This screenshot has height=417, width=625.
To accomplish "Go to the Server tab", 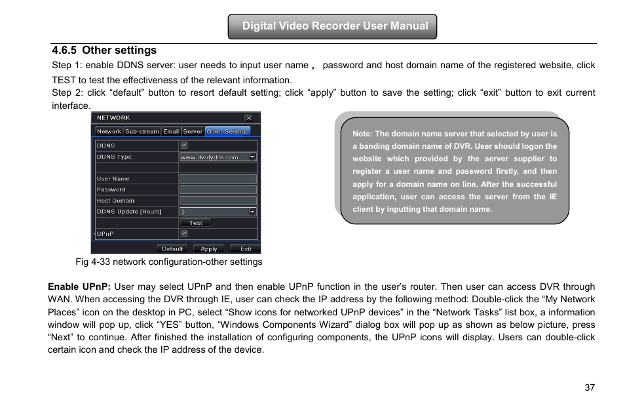I will click(x=193, y=131).
